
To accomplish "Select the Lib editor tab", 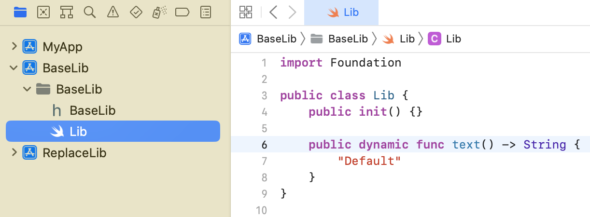I will 341,12.
